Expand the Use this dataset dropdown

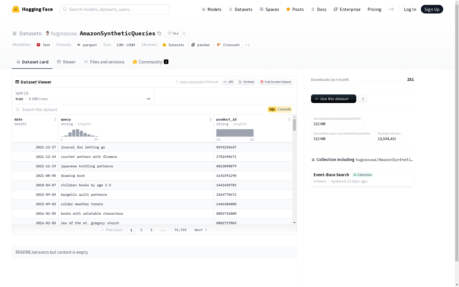tap(334, 99)
